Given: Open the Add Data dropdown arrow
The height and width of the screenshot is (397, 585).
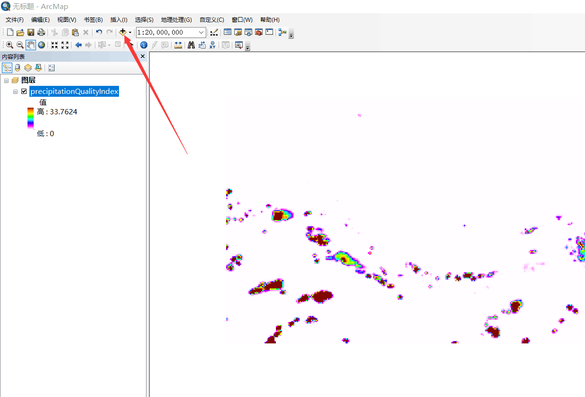Looking at the screenshot, I should (x=130, y=32).
